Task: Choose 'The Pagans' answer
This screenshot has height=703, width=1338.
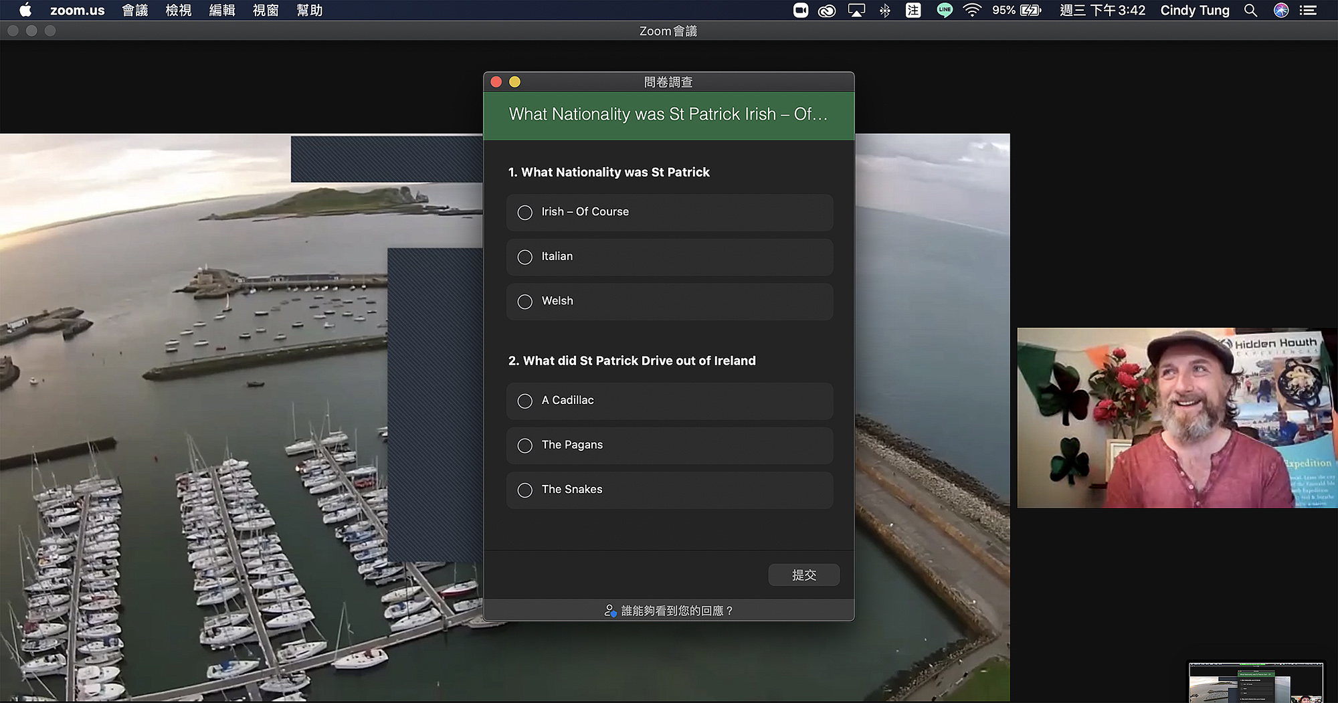Action: 670,445
